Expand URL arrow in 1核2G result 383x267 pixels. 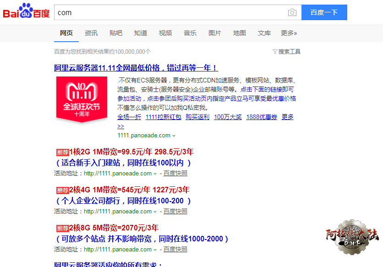point(155,174)
